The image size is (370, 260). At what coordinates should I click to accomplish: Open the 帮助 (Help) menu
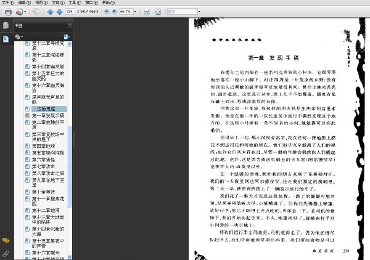click(x=109, y=2)
